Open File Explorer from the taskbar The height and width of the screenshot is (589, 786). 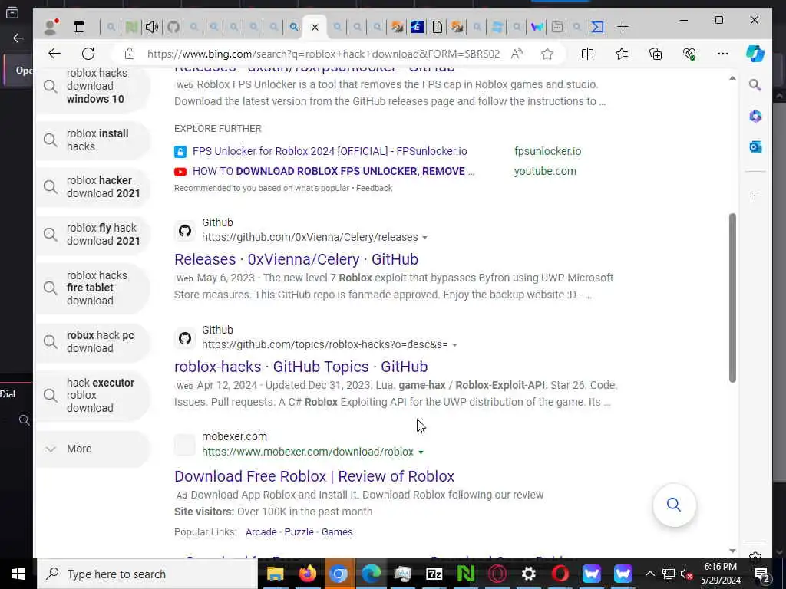(276, 574)
